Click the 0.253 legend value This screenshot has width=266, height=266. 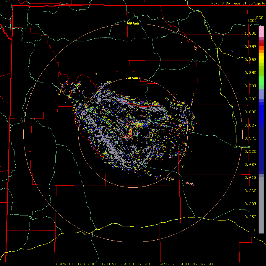point(250,217)
